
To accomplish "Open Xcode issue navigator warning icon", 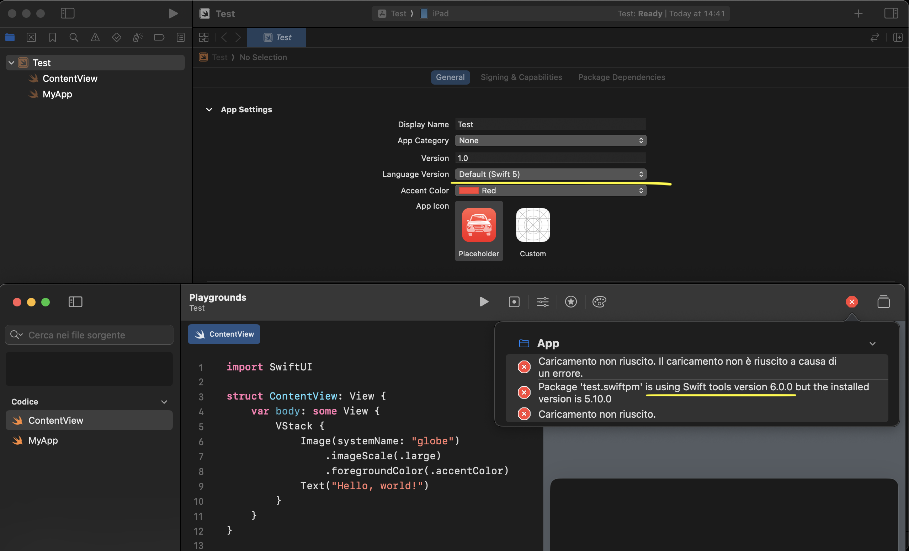I will [x=95, y=37].
